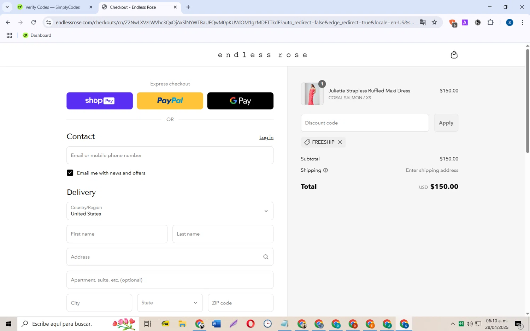The width and height of the screenshot is (530, 331).
Task: Pay with PayPal express checkout
Action: click(x=170, y=101)
